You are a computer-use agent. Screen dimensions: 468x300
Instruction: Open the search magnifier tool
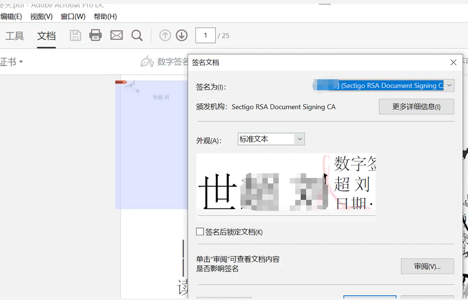(137, 35)
